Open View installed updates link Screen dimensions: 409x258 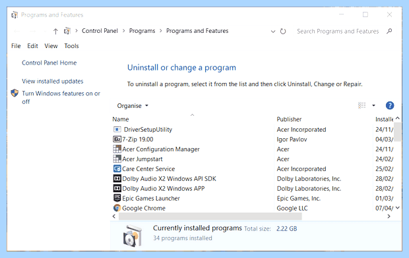(x=52, y=81)
